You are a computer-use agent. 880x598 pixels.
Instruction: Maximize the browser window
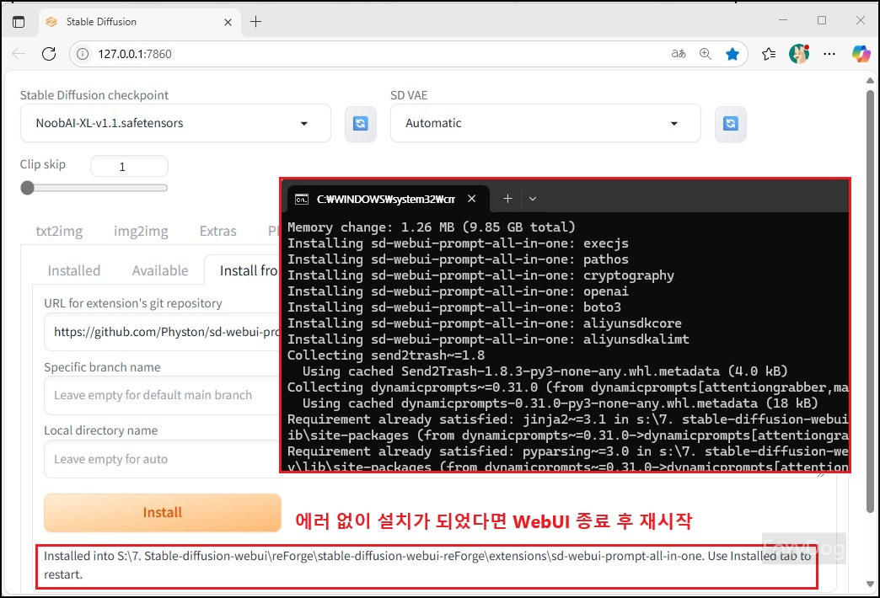click(822, 20)
